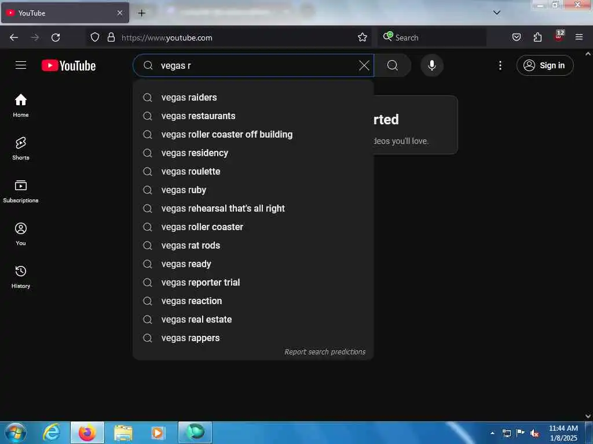
Task: Pick the plain 'vegas roller coaster' suggestion
Action: 253,227
